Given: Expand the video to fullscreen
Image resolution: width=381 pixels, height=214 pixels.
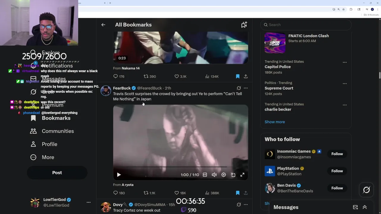Looking at the screenshot, I should [242, 175].
